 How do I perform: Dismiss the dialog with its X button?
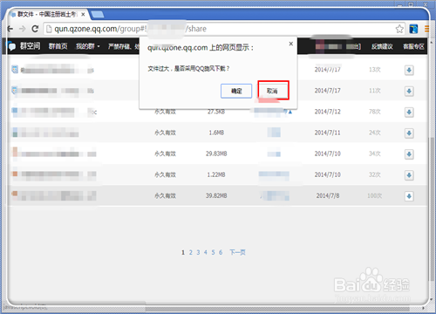(x=290, y=44)
